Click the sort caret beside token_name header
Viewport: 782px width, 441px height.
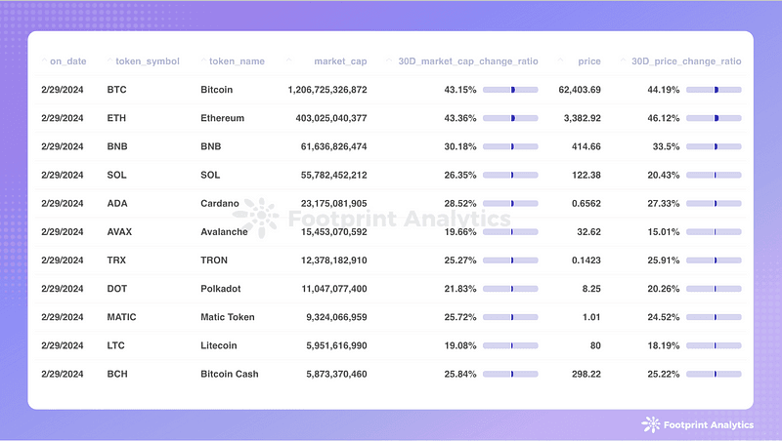pyautogui.click(x=203, y=60)
